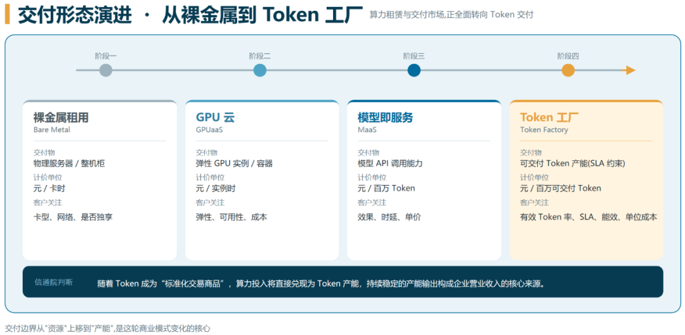685x335 pixels.
Task: Click the 阶段四 orange timeline dot
Action: 568,70
